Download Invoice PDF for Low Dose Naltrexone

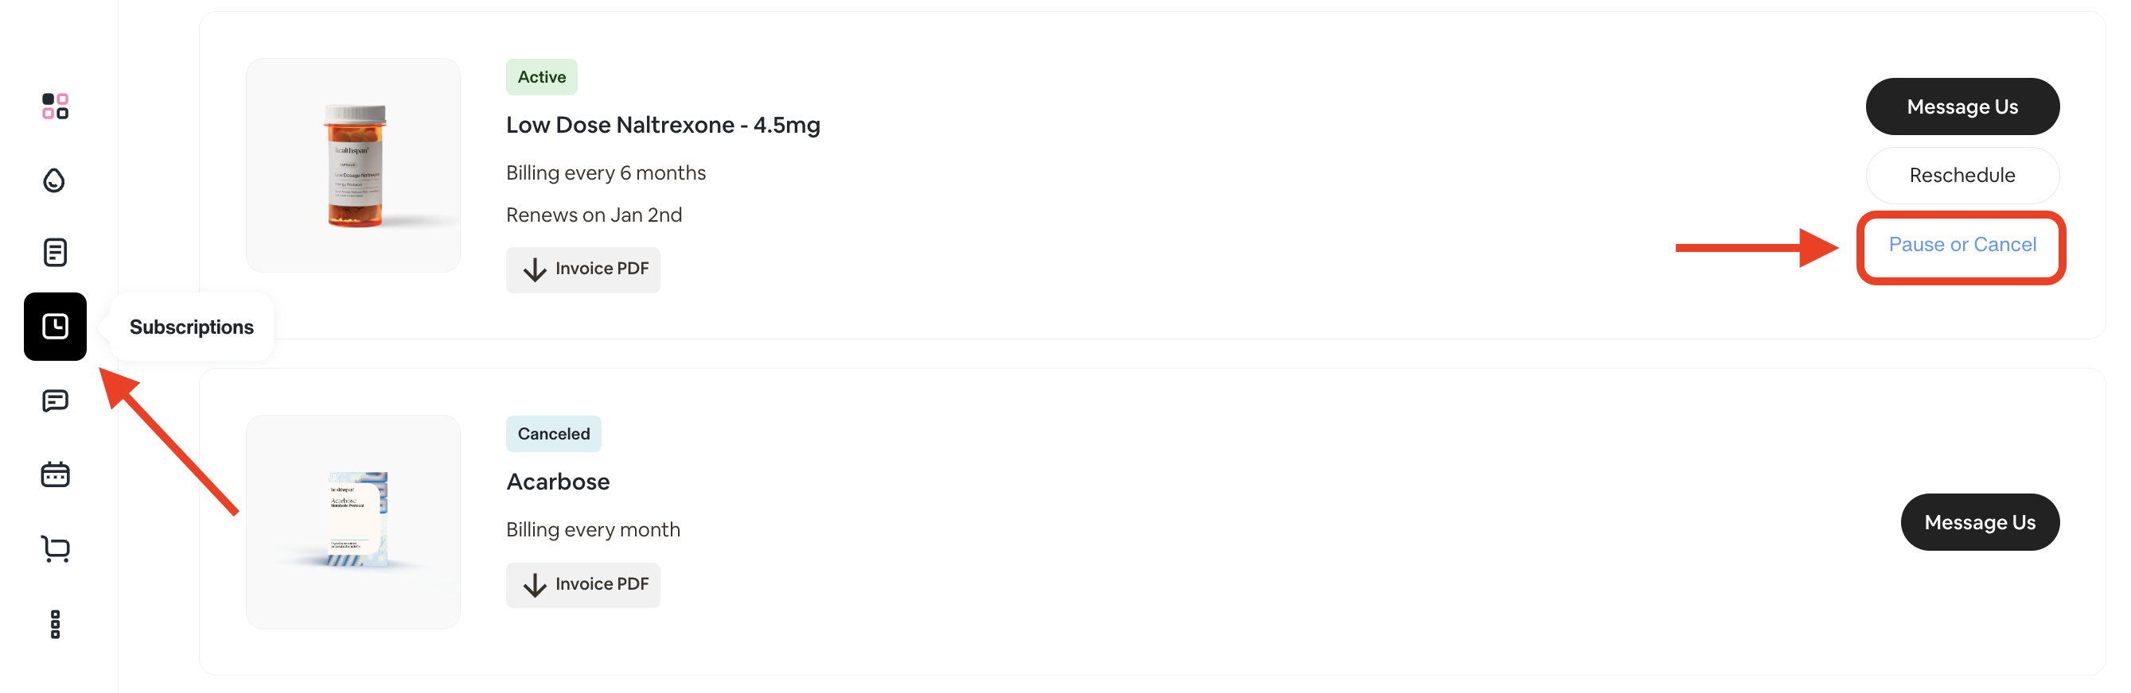tap(582, 269)
